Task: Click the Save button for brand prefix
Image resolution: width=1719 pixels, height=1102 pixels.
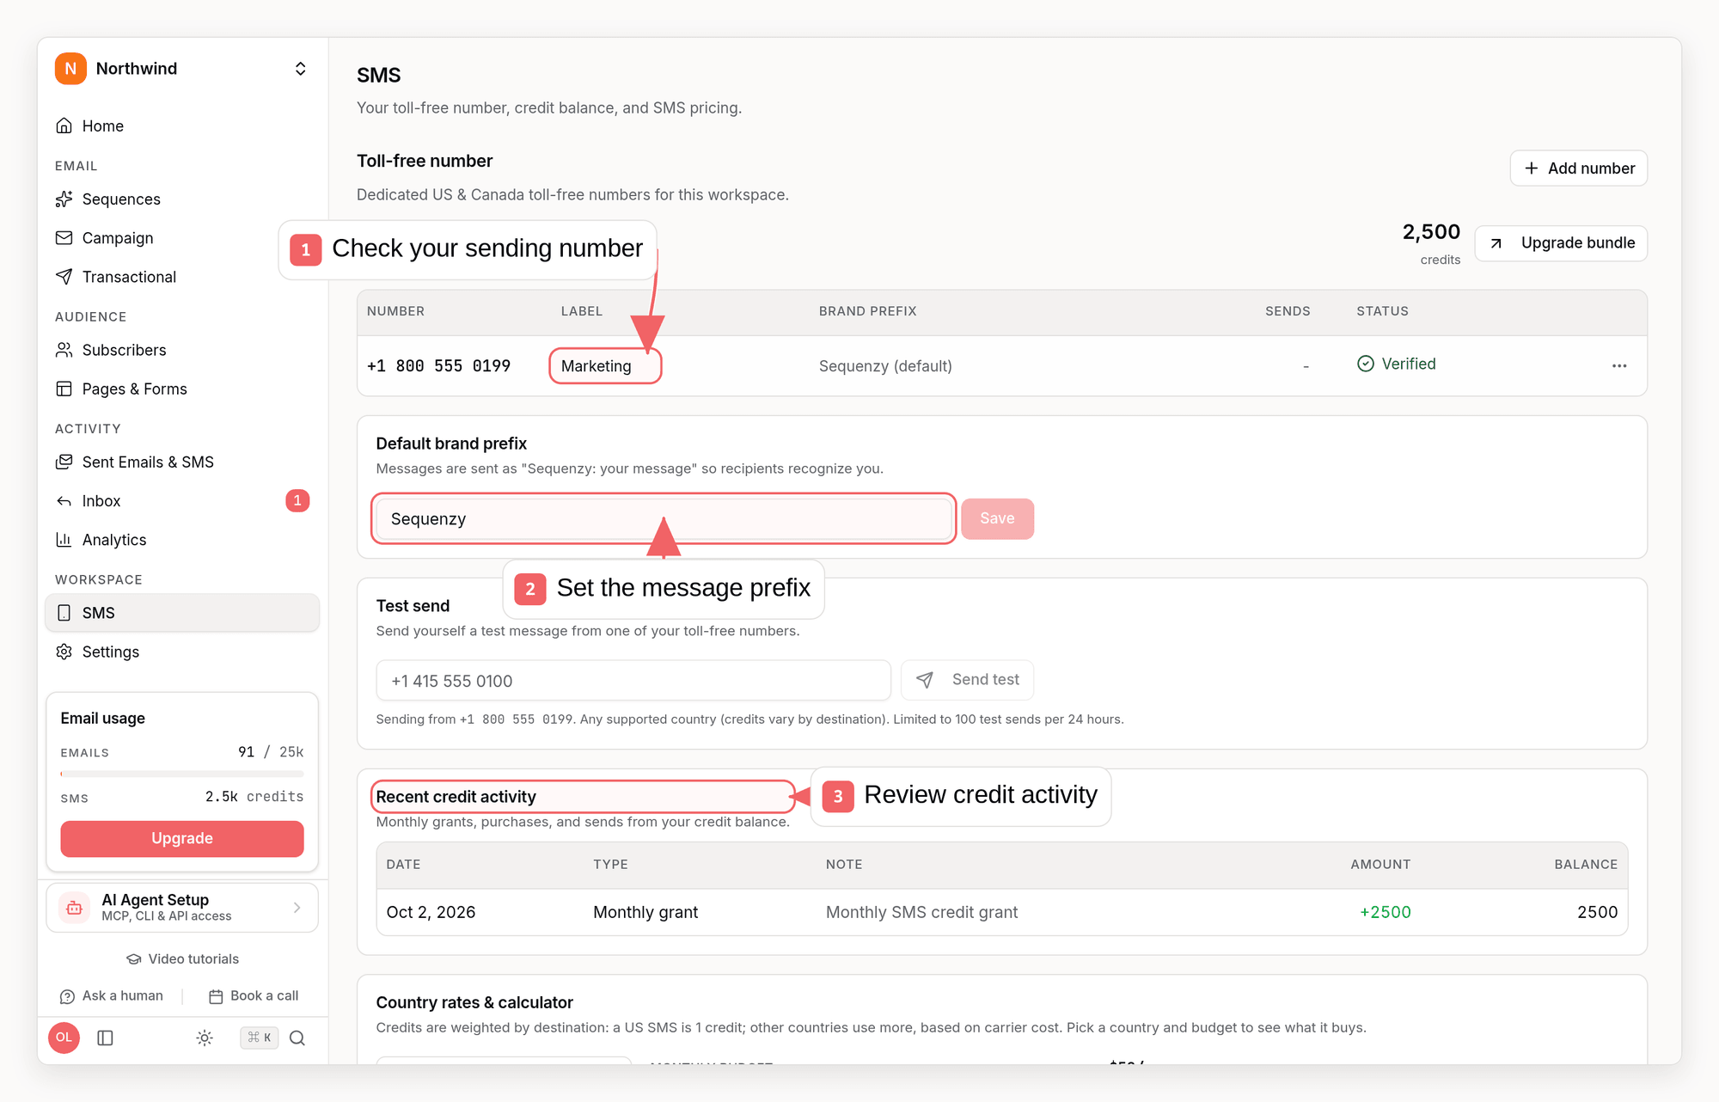Action: coord(997,518)
